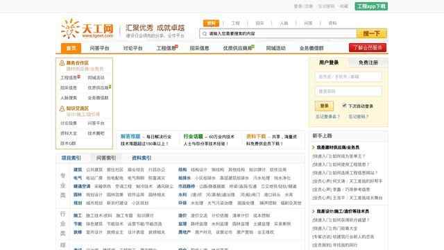444x250 pixels.
Task: Open 同城活动 in the navigation bar
Action: pos(276,49)
